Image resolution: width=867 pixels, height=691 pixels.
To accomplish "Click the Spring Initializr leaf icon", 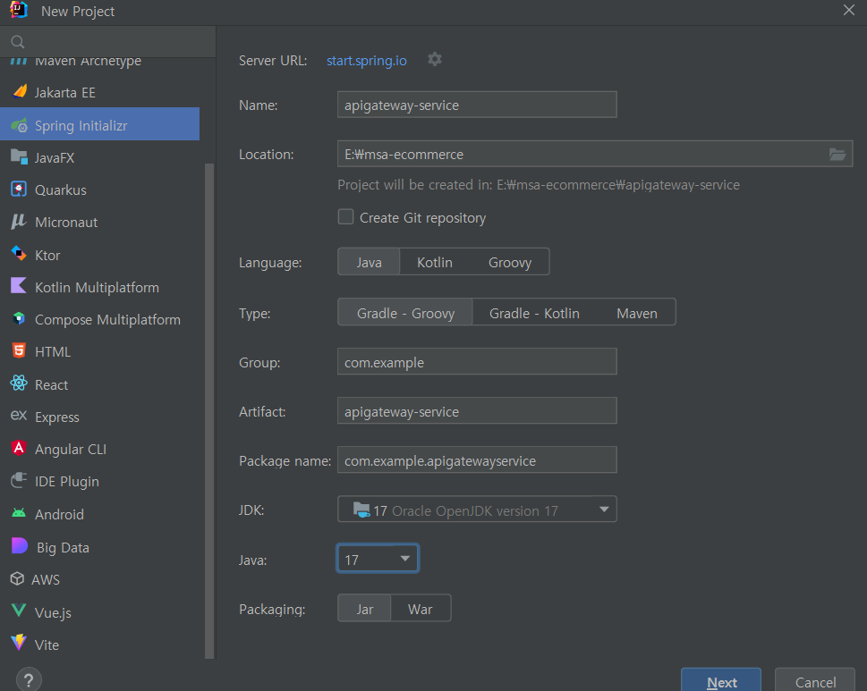I will click(20, 125).
